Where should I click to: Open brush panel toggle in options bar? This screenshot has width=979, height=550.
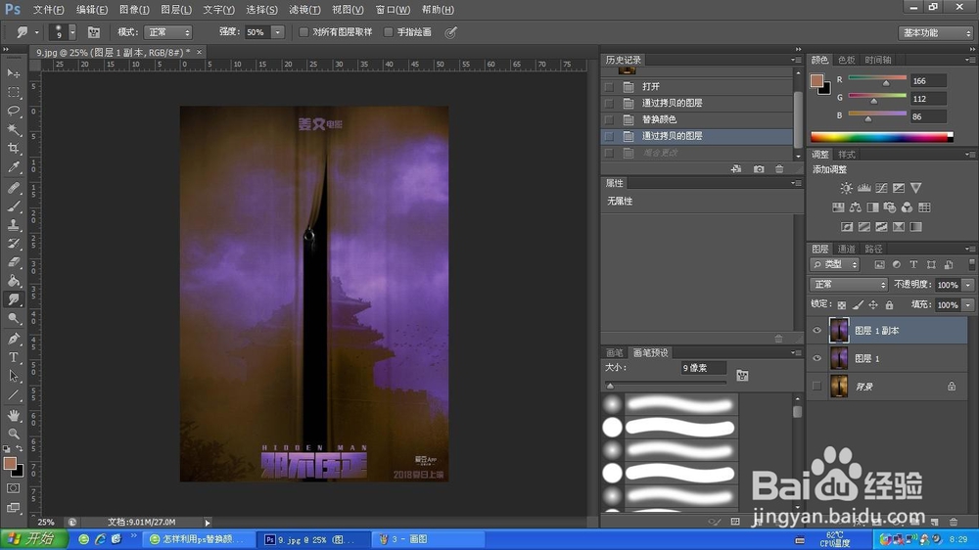94,32
